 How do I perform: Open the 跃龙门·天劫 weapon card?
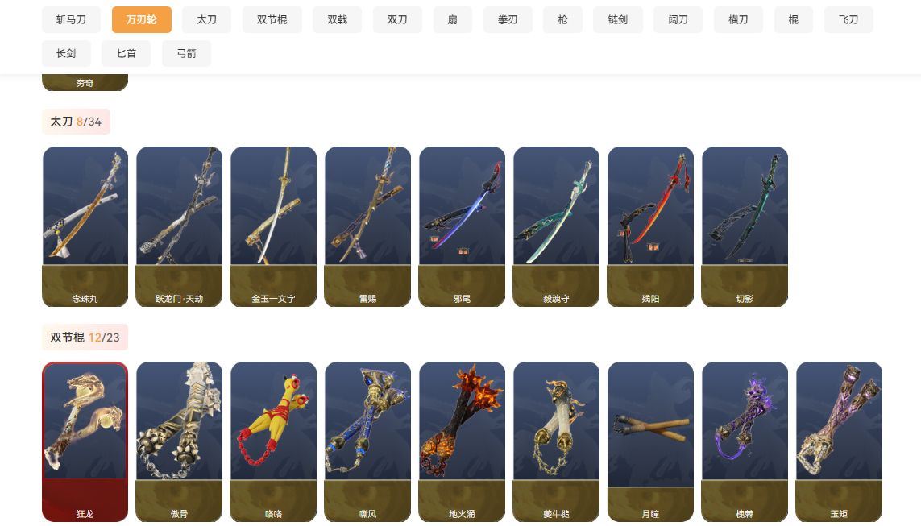tap(179, 226)
